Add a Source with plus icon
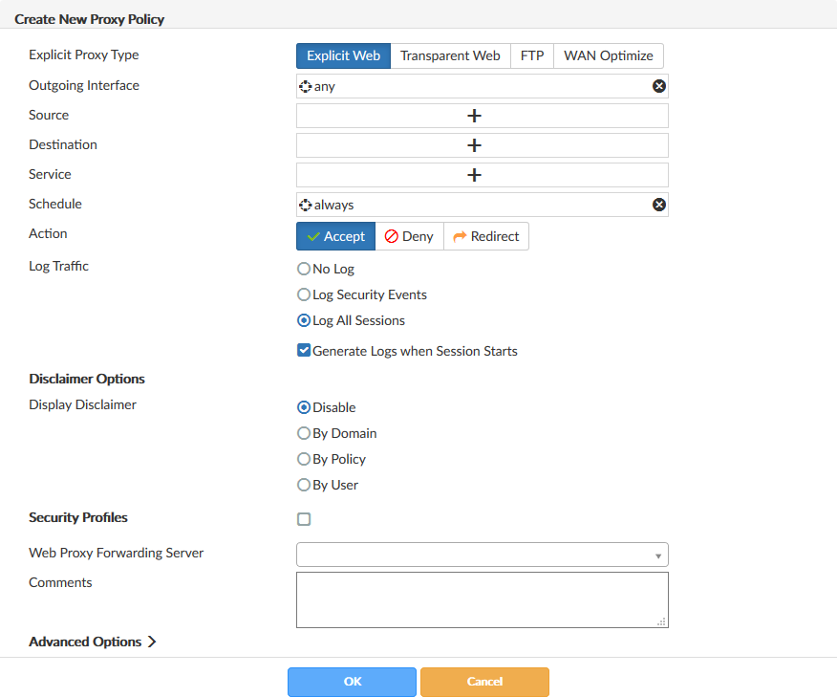The width and height of the screenshot is (837, 697). click(474, 116)
